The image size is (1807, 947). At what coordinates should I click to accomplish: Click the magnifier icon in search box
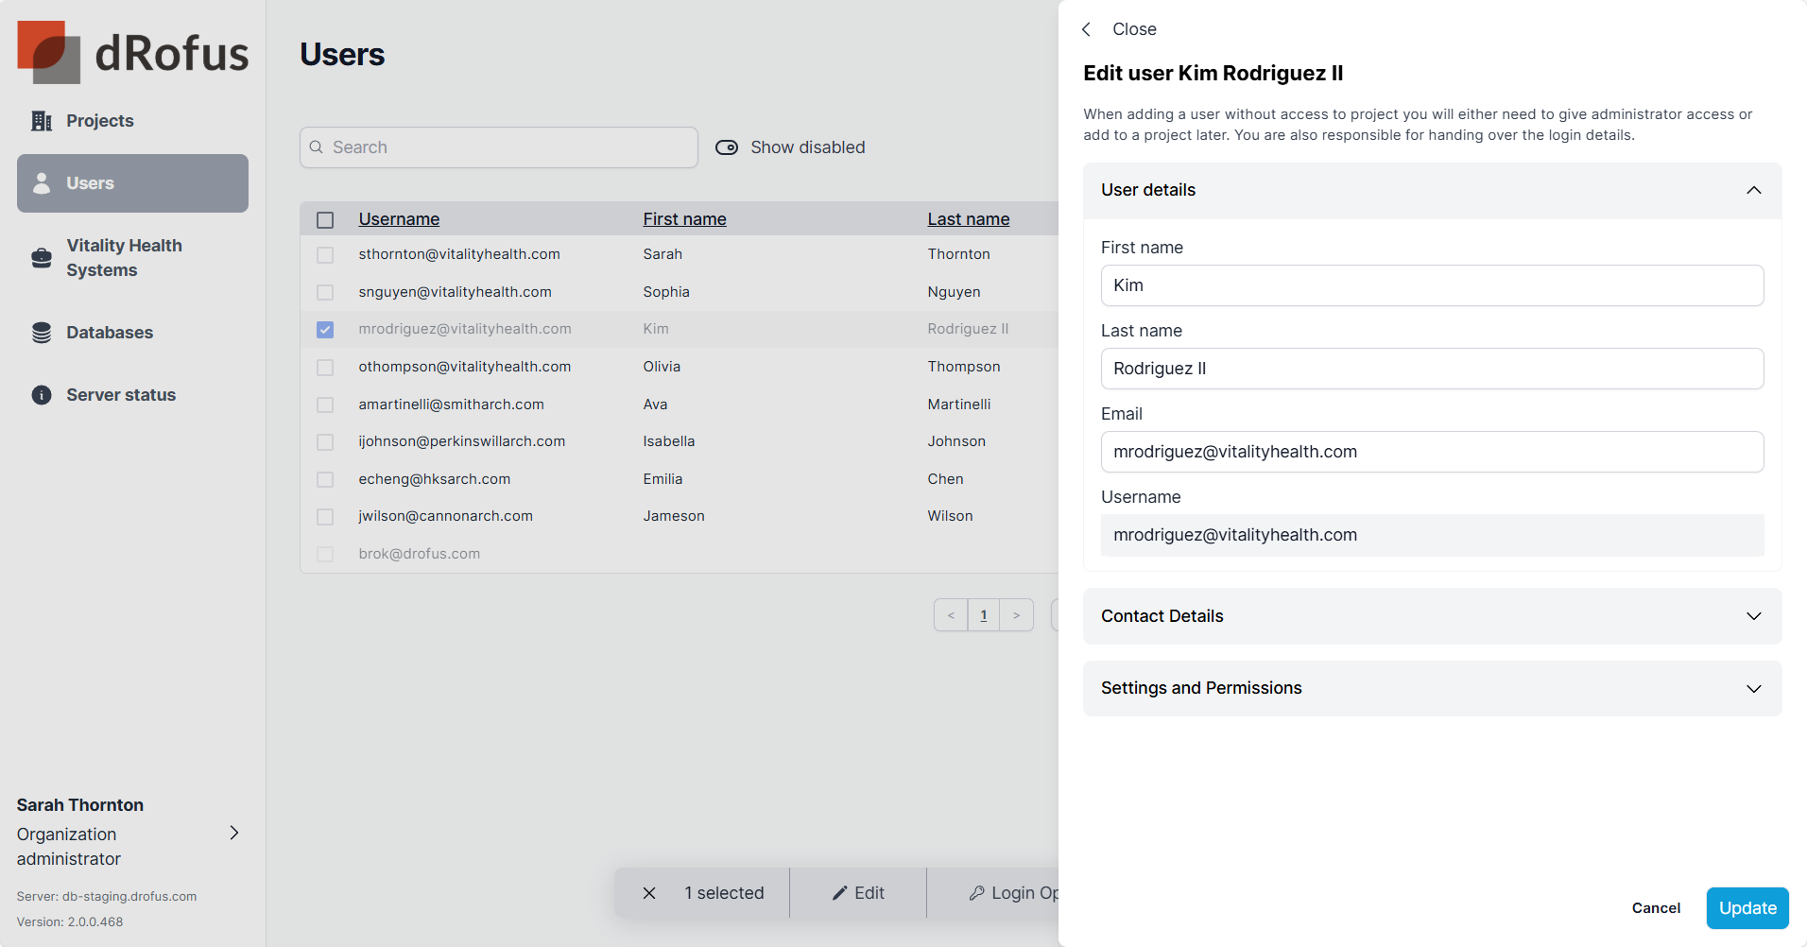click(x=317, y=147)
